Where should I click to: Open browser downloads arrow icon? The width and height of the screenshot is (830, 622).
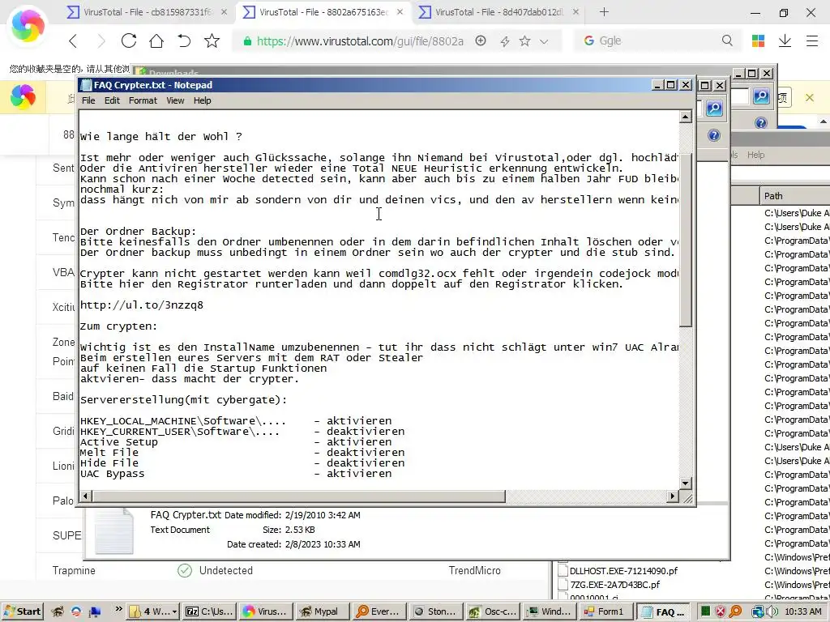785,40
